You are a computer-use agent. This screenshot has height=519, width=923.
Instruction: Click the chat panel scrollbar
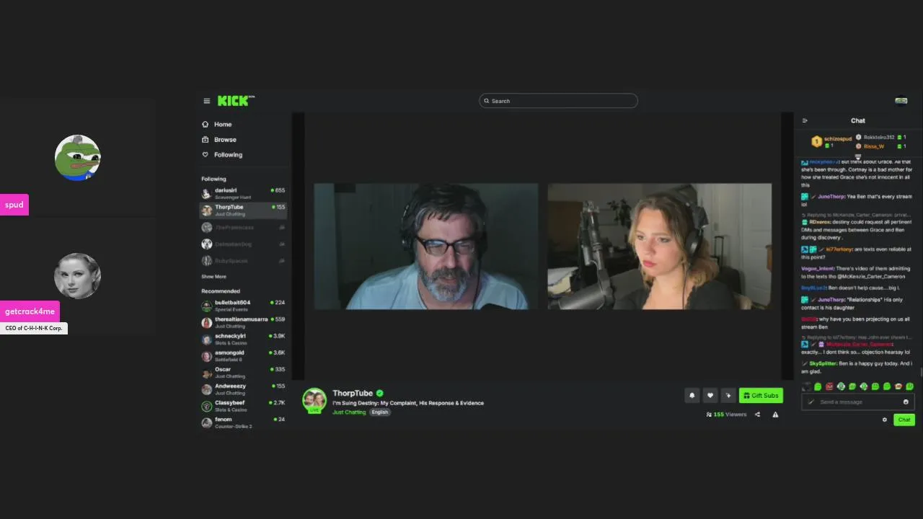click(921, 372)
